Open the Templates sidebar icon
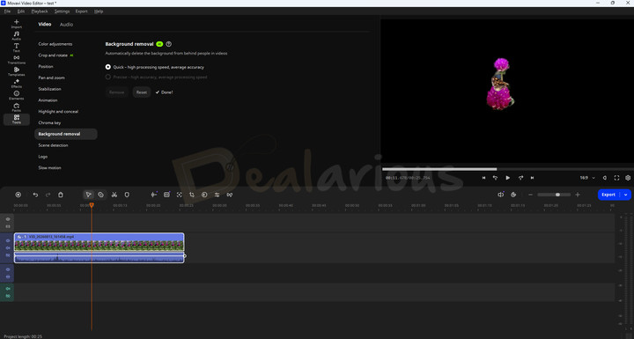Screen dimensions: 634x339 click(x=16, y=71)
